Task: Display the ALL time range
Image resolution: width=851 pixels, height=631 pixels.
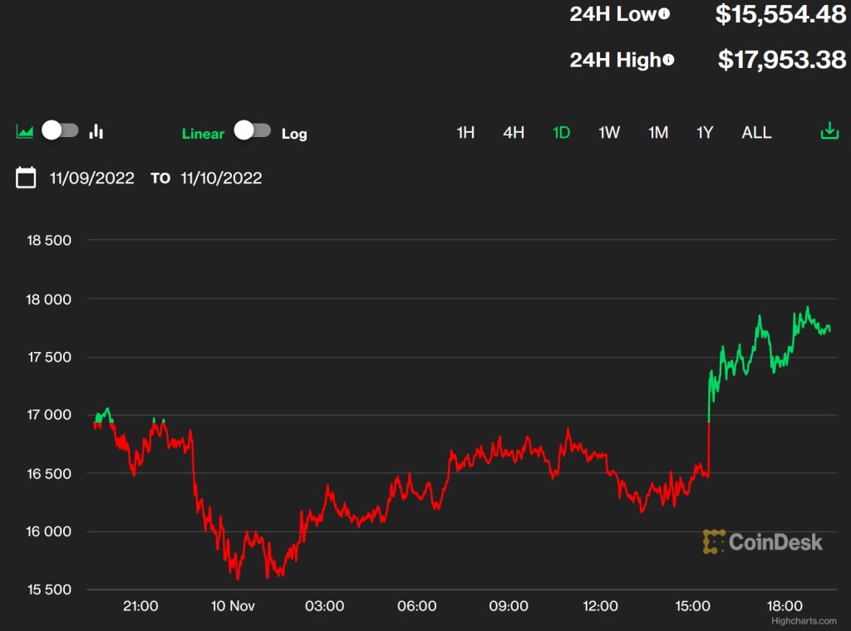Action: coord(756,133)
